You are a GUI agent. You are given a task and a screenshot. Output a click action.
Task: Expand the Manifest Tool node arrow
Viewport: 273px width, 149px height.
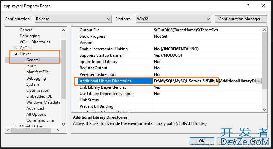(x=16, y=126)
